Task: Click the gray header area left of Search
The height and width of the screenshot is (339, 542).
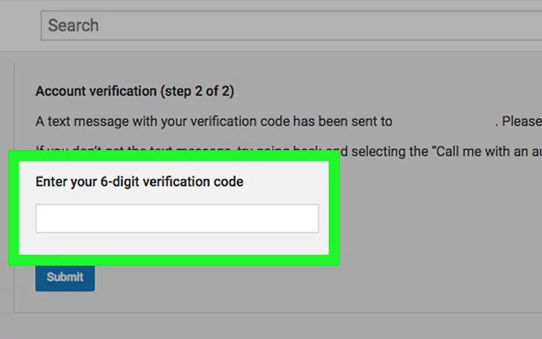Action: pos(19,25)
